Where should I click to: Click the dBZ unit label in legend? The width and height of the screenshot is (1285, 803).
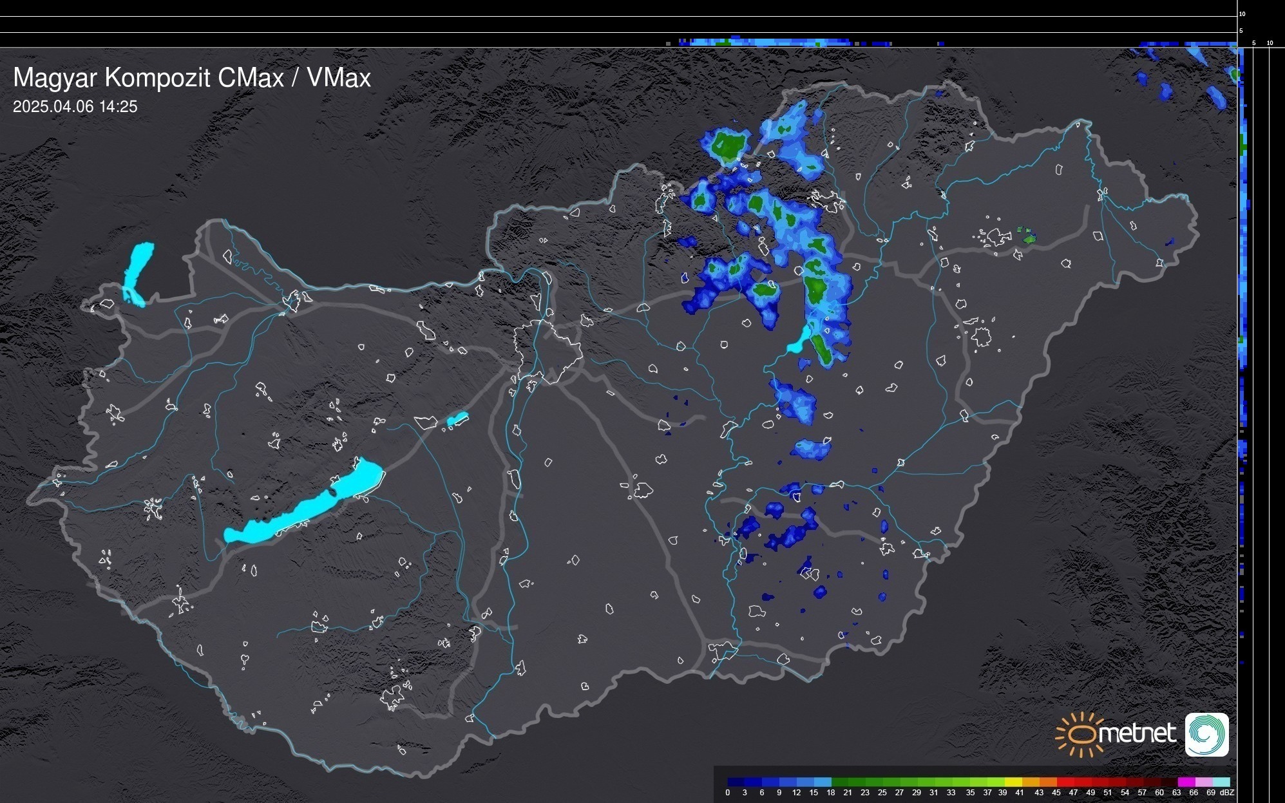pyautogui.click(x=1227, y=793)
